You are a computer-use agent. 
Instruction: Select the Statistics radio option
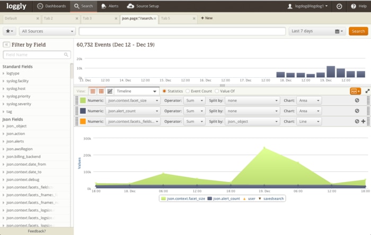pyautogui.click(x=164, y=91)
